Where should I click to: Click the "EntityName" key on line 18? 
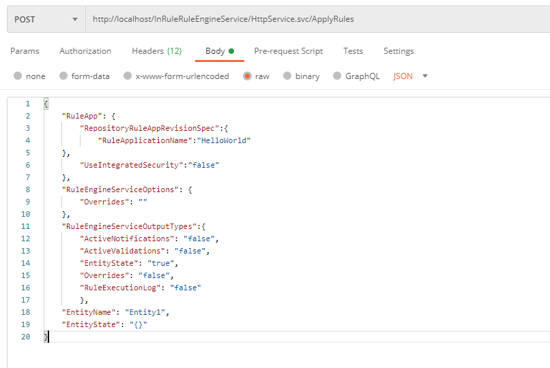(86, 312)
